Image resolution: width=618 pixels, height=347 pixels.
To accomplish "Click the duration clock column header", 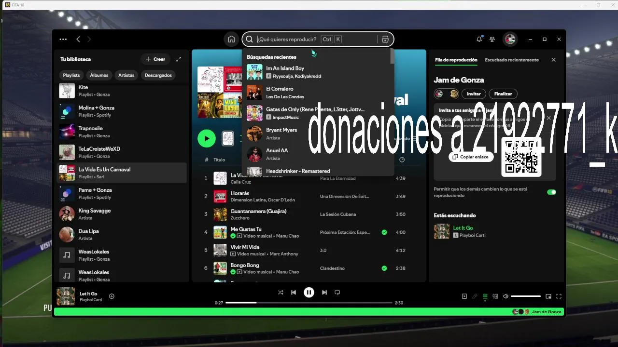I will coord(402,160).
